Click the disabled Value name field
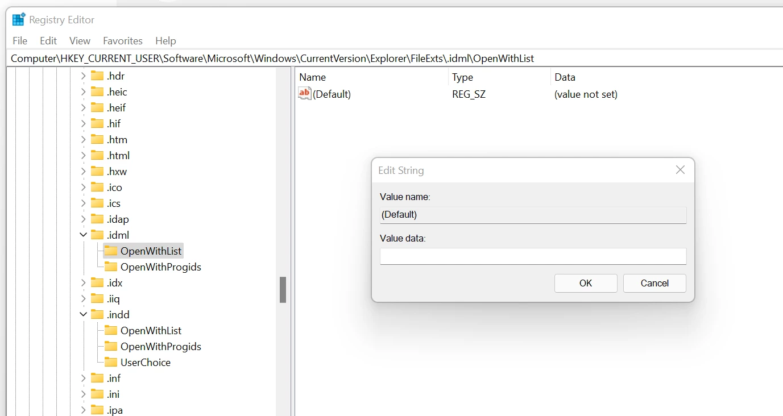 tap(533, 215)
